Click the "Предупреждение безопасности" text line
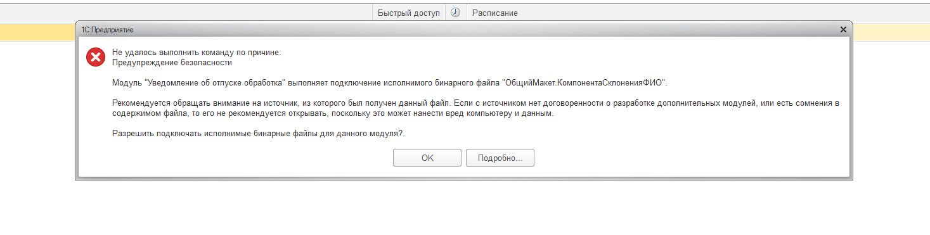Screen dimensions: 930x235 click(172, 63)
